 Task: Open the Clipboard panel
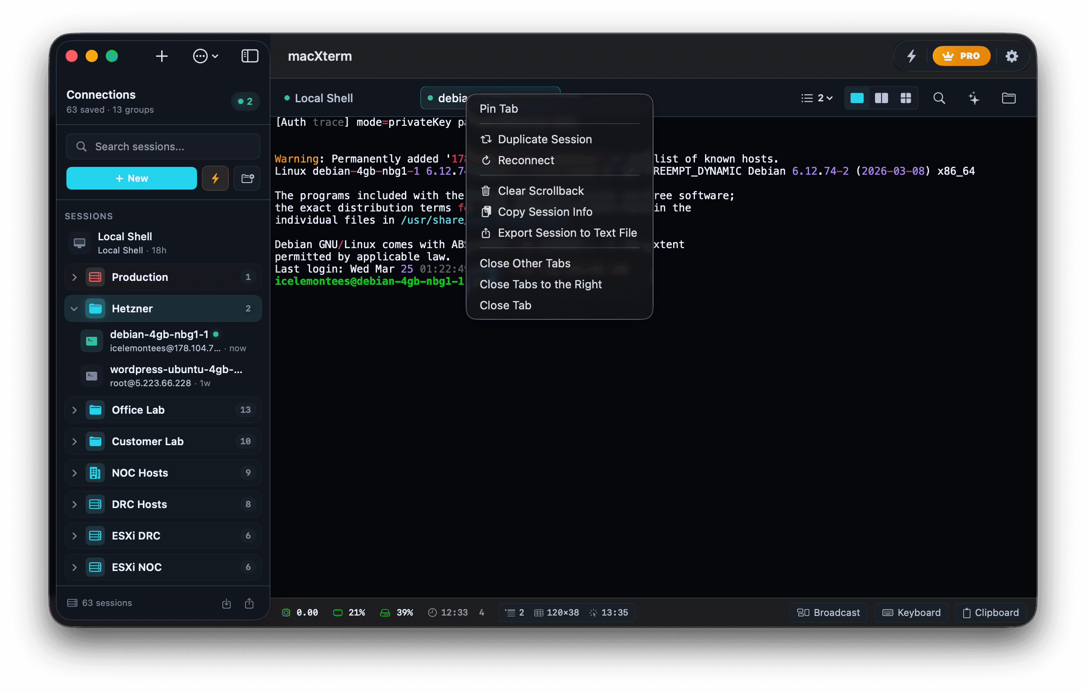(x=990, y=612)
